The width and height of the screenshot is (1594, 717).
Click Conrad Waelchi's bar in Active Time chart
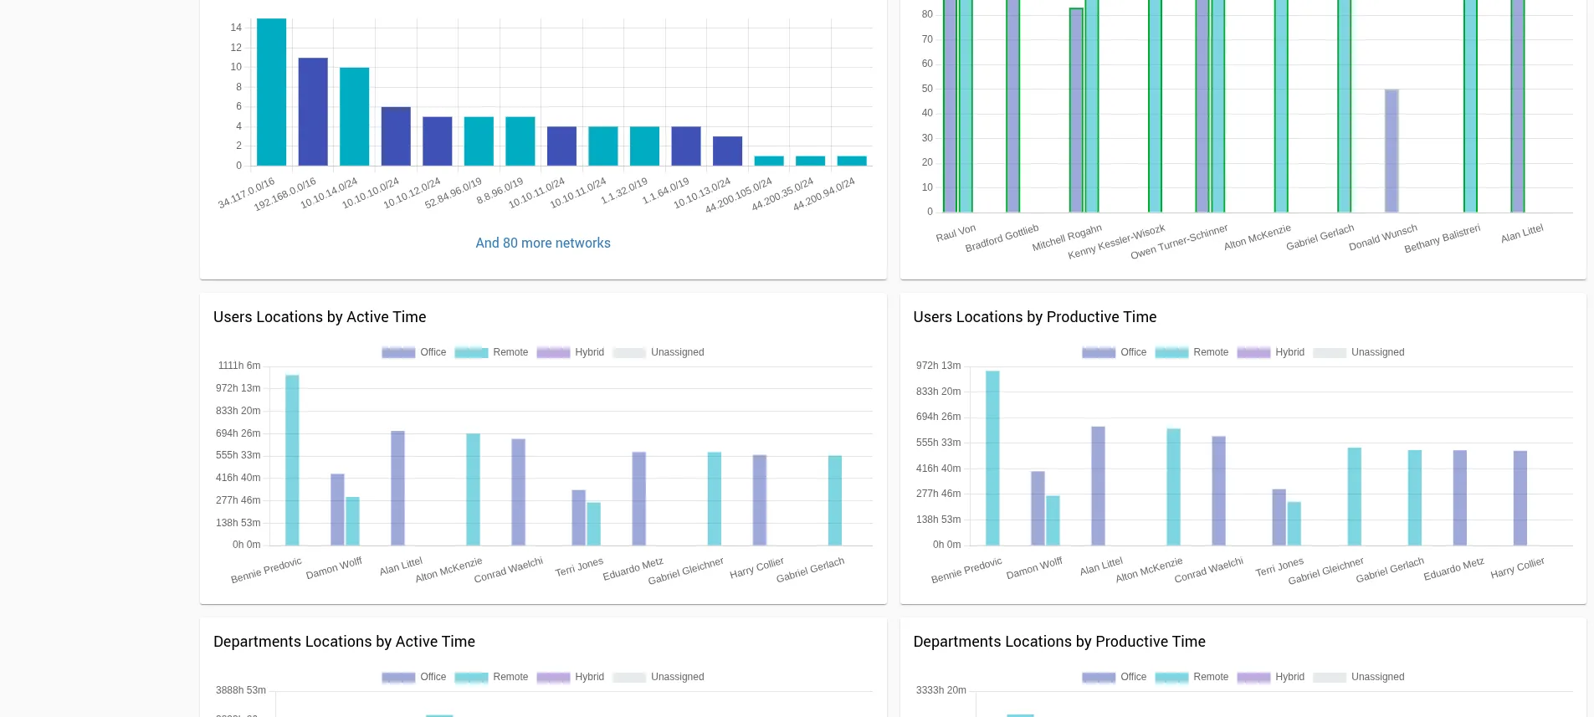(x=518, y=492)
